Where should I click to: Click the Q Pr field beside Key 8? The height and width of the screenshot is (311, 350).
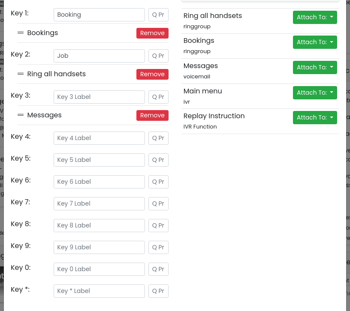click(158, 225)
